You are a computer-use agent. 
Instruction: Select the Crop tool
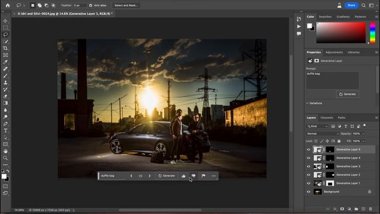point(5,48)
